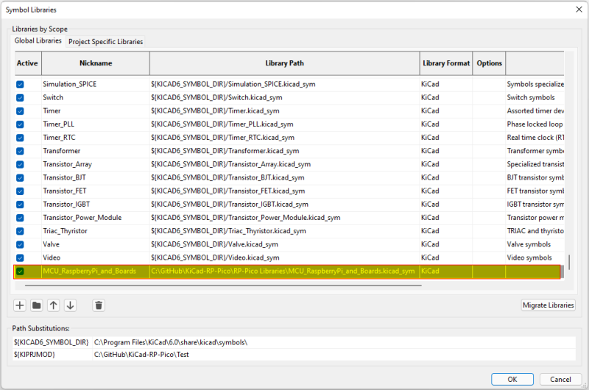Screen dimensions: 589x390
Task: Move selected library up with arrow icon
Action: pos(54,305)
